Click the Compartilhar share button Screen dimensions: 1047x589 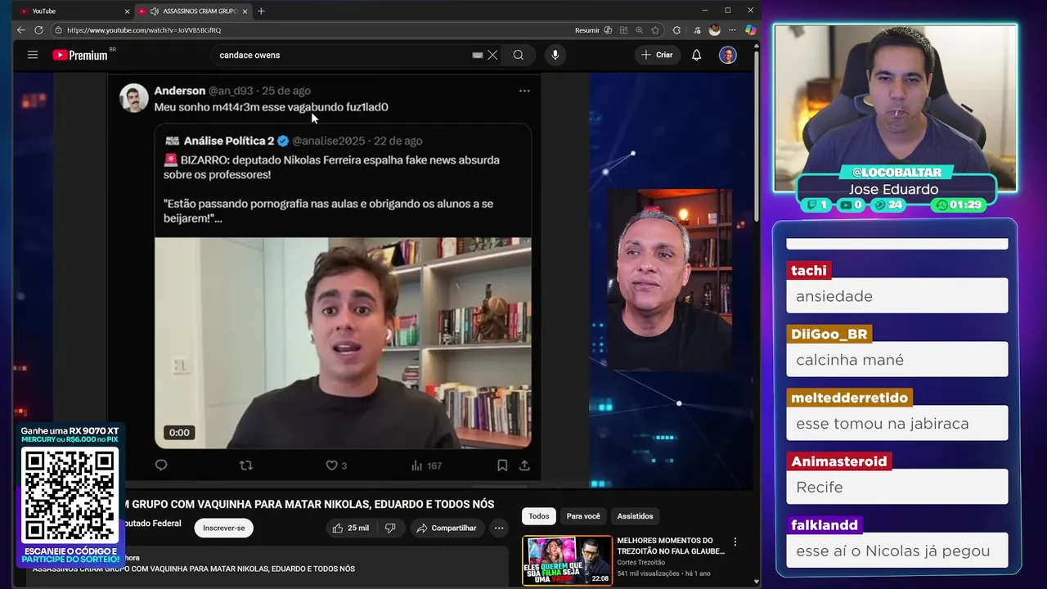click(447, 528)
